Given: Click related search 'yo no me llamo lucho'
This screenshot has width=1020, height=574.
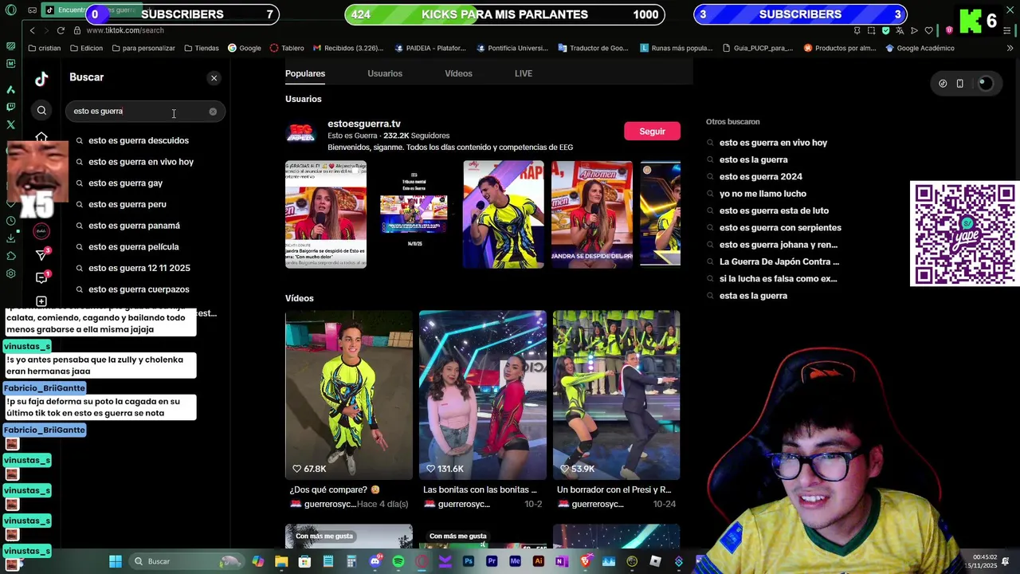Looking at the screenshot, I should (763, 194).
